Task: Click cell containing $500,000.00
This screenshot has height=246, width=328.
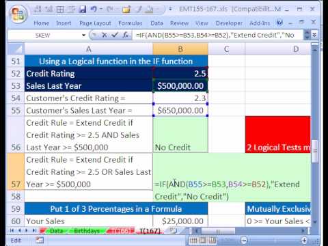Action: point(180,86)
